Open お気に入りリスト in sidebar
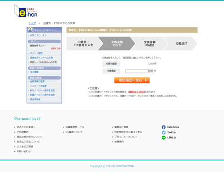 [x=38, y=35]
